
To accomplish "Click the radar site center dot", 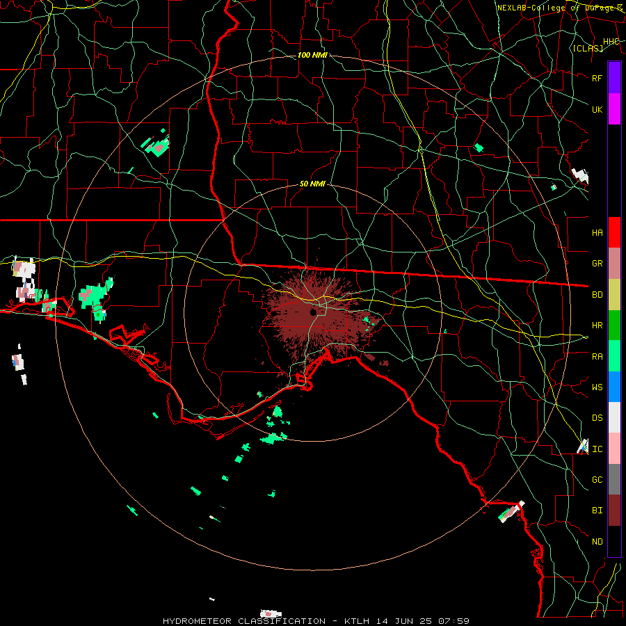I will click(x=312, y=312).
